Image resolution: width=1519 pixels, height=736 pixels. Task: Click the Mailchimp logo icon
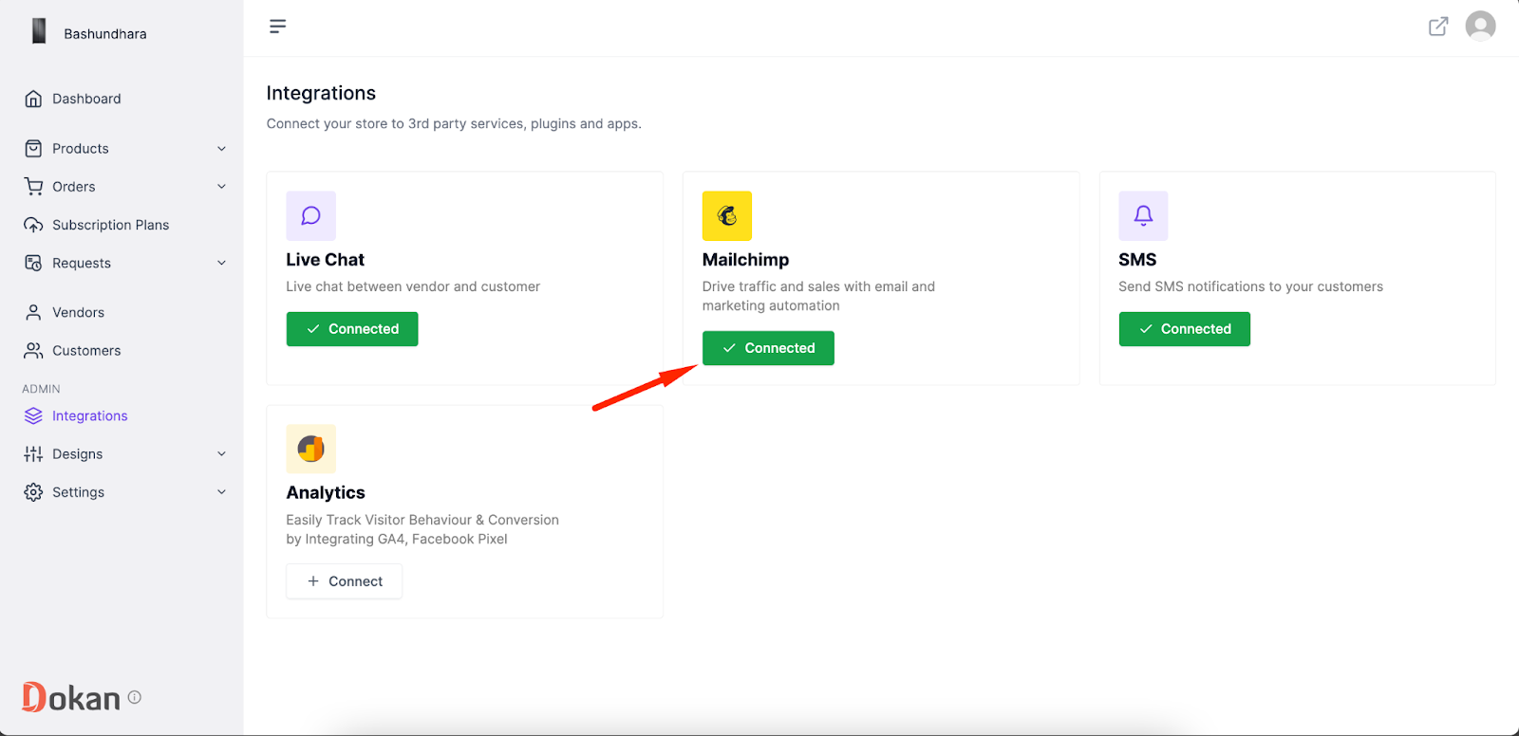(727, 216)
